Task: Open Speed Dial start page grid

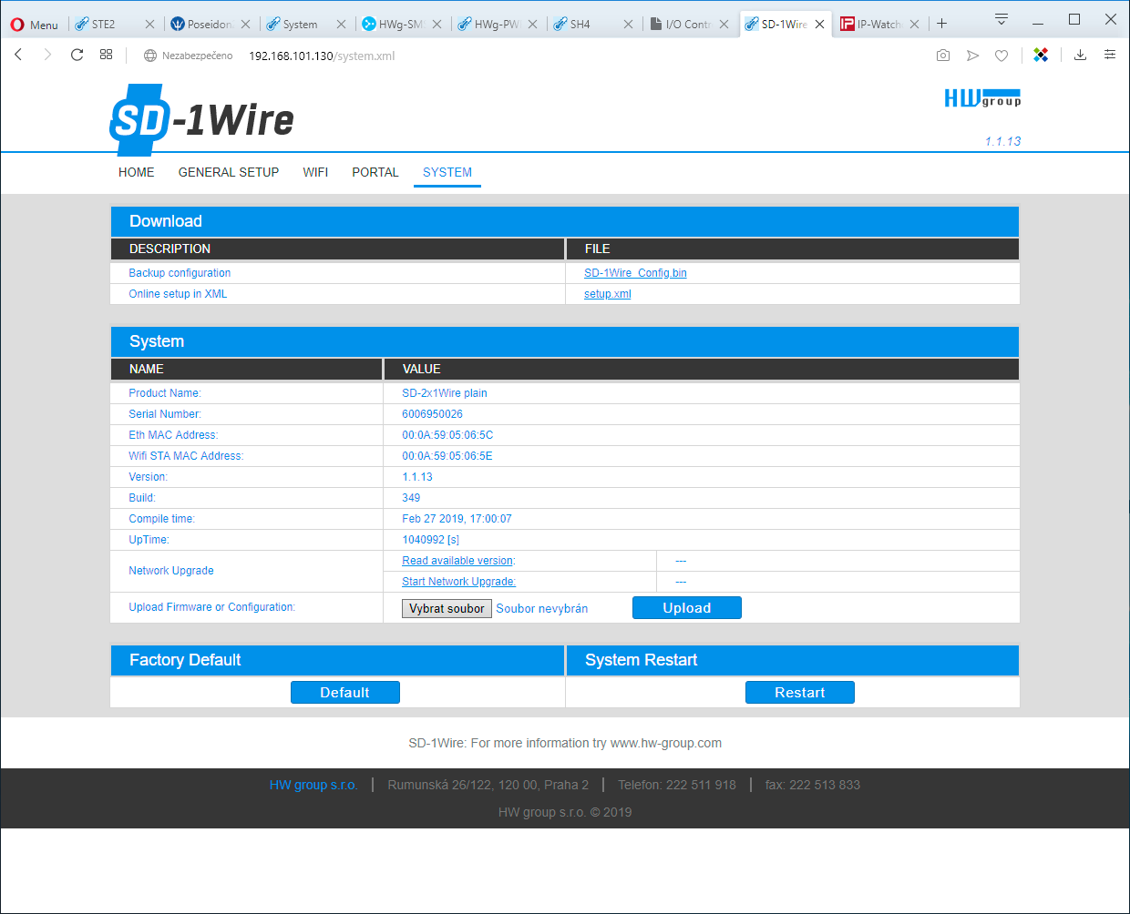Action: pyautogui.click(x=107, y=55)
